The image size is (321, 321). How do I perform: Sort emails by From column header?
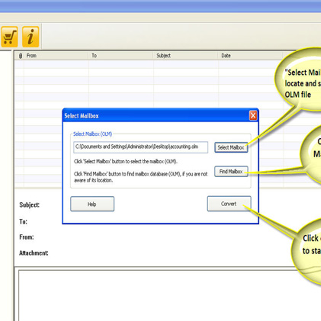click(x=56, y=56)
